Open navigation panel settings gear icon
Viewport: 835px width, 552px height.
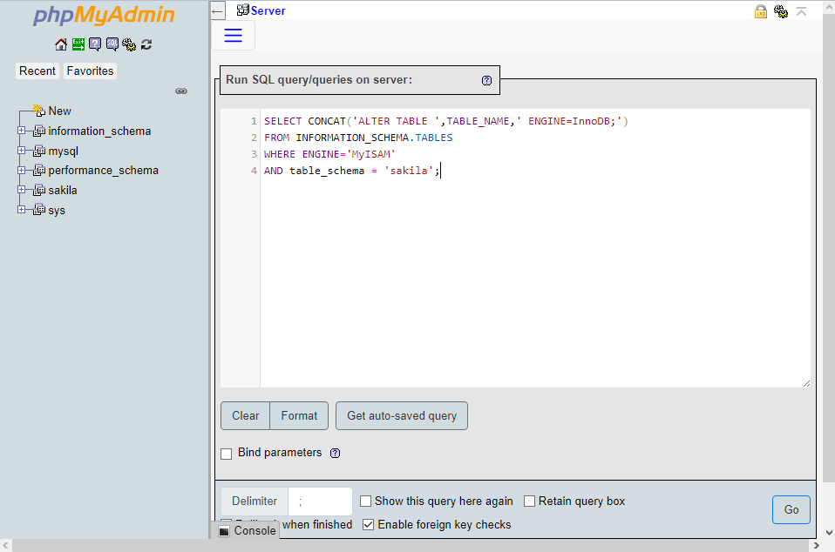coord(129,44)
